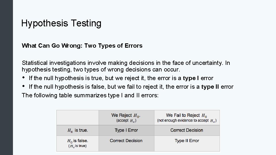Click 'Correct Decision' in the H0 true row
This screenshot has height=155, width=276.
pos(187,130)
